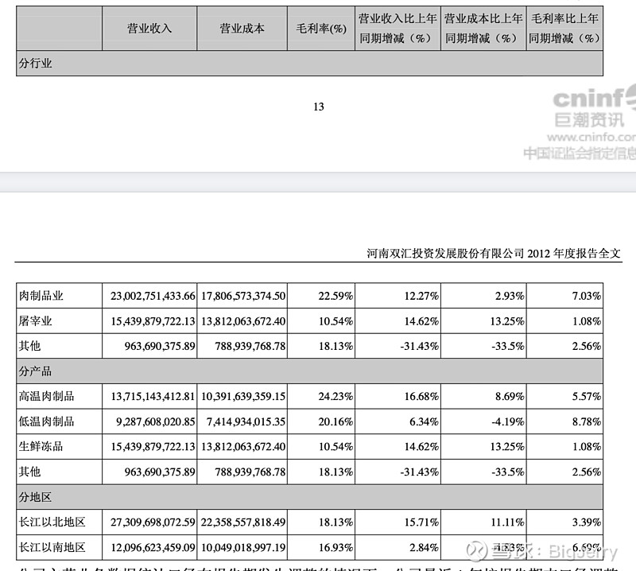Click cost value 7,414,934,015.35
The height and width of the screenshot is (571, 636).
click(x=246, y=421)
